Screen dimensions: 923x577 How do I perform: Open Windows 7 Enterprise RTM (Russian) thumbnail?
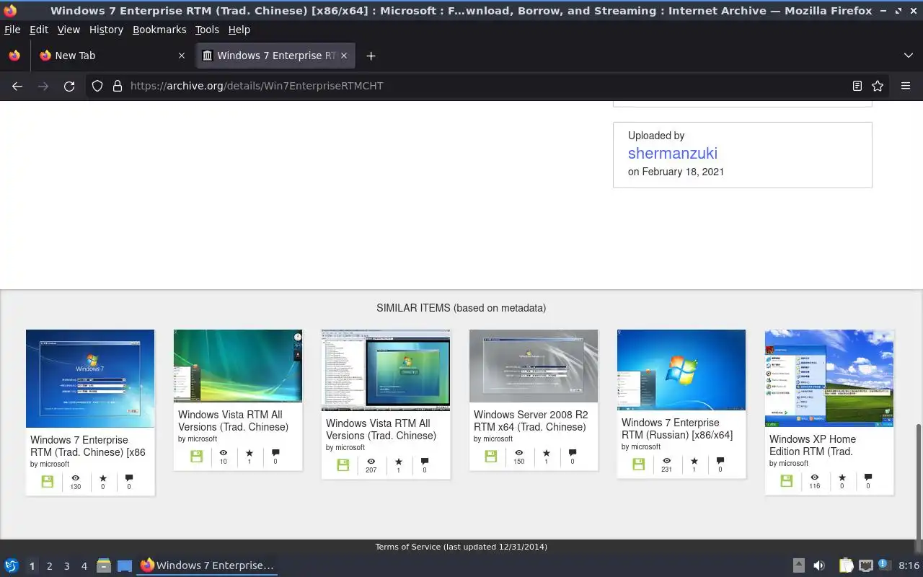pyautogui.click(x=681, y=370)
